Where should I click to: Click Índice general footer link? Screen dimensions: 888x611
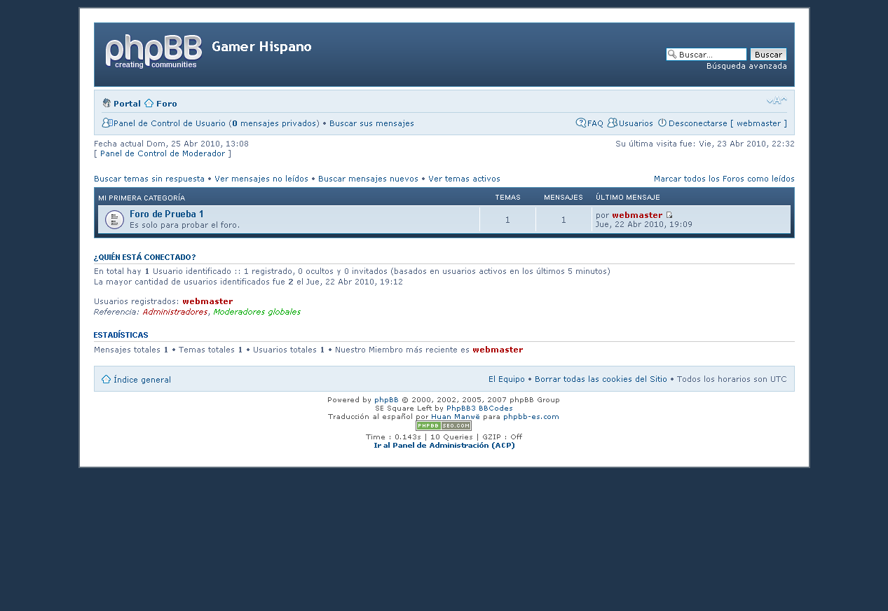142,380
